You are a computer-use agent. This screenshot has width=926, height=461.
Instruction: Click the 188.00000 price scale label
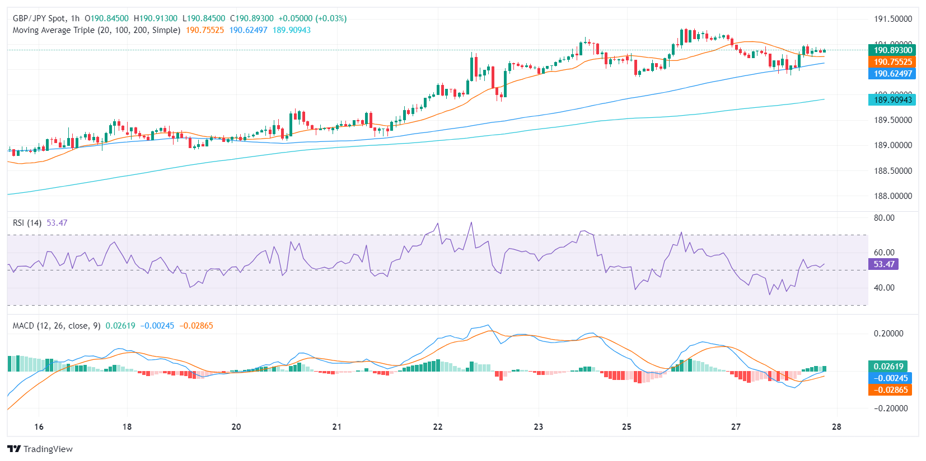click(893, 196)
